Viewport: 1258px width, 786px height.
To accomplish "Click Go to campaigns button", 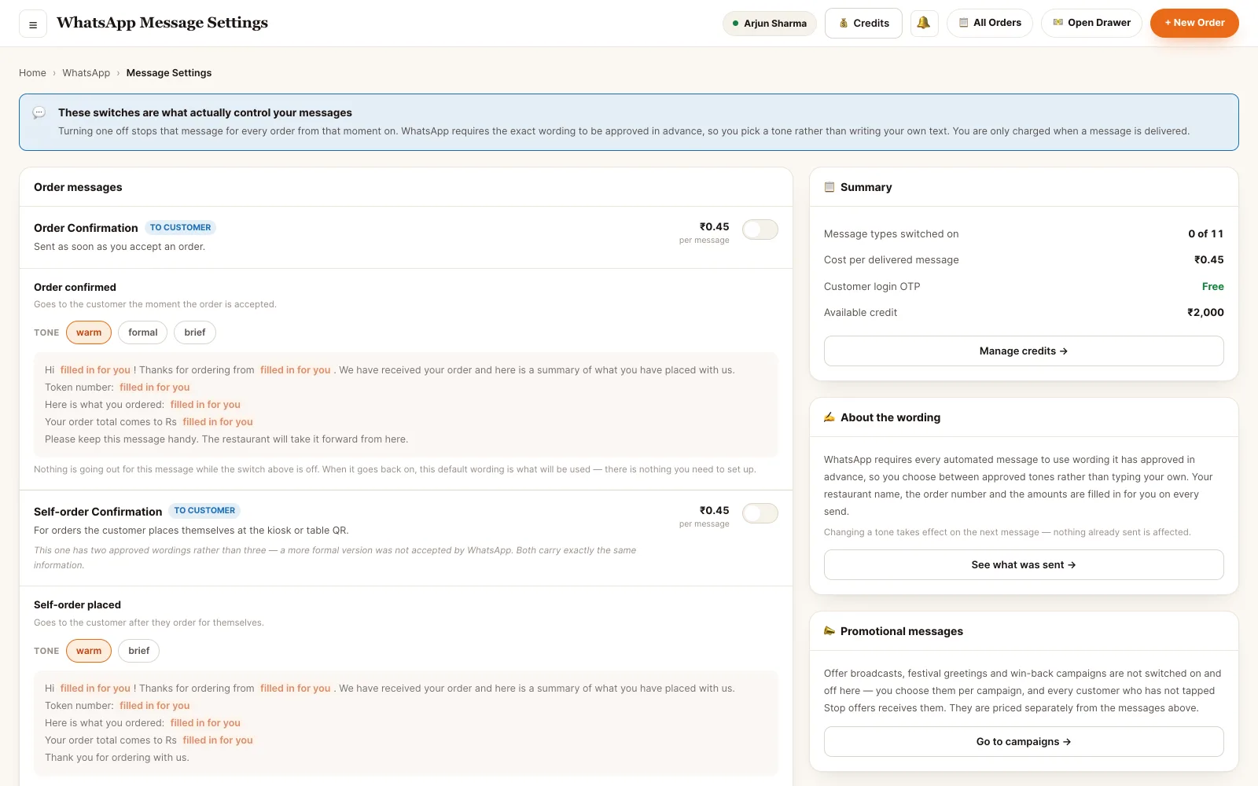I will click(x=1024, y=742).
